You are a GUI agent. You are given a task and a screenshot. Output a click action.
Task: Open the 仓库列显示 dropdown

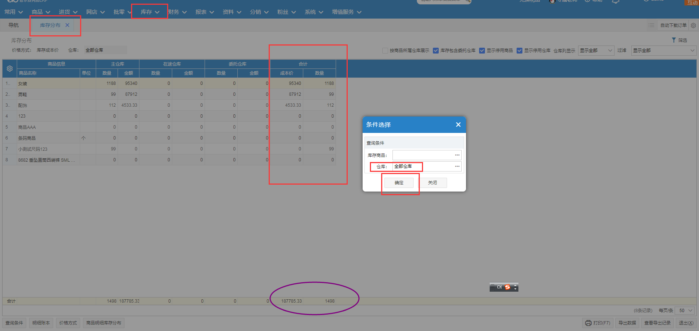[596, 51]
